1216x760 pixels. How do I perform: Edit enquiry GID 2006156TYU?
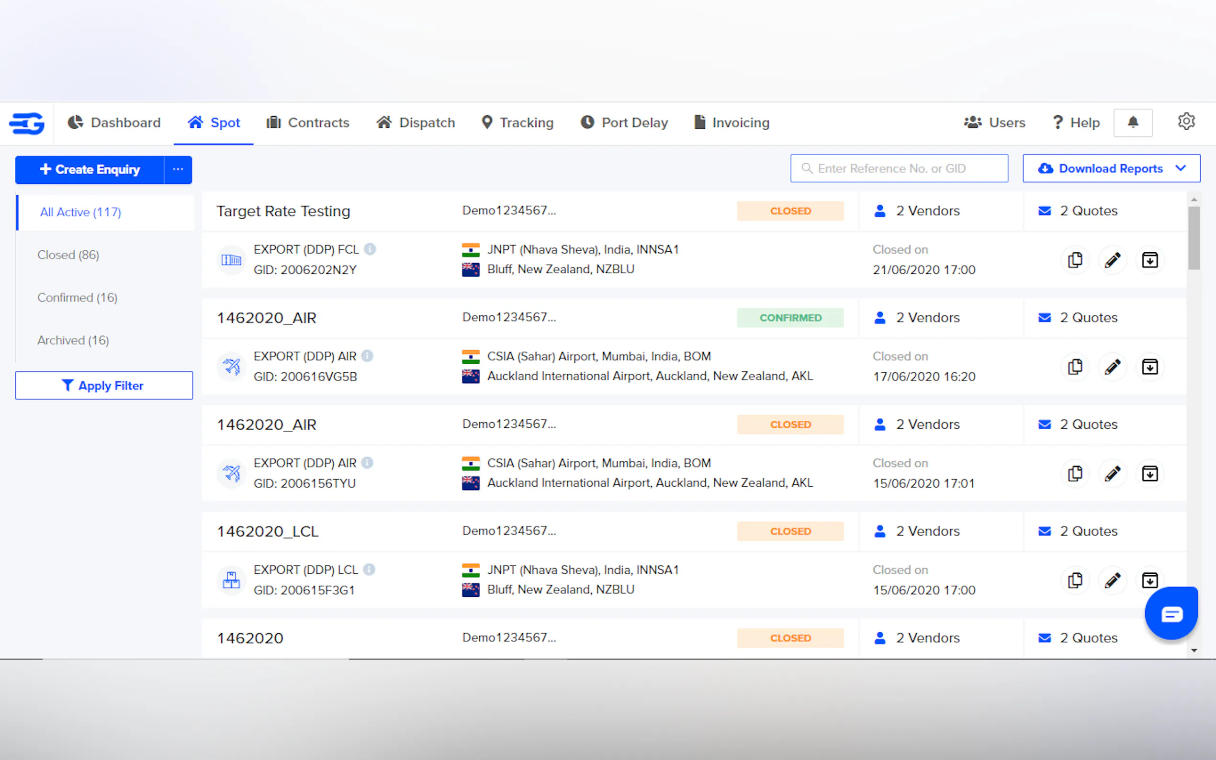point(1112,473)
